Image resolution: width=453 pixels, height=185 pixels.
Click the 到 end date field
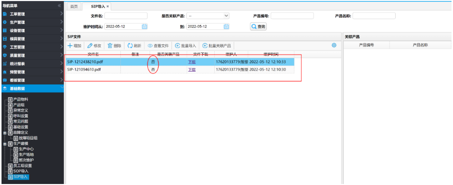(208, 26)
